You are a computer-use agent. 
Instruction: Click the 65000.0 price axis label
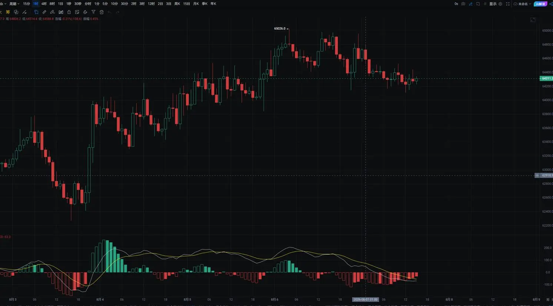point(547,31)
